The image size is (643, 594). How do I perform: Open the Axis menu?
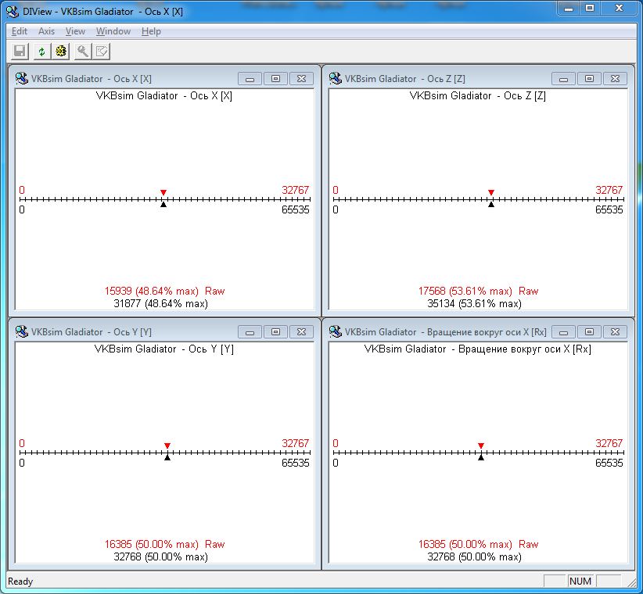point(47,31)
